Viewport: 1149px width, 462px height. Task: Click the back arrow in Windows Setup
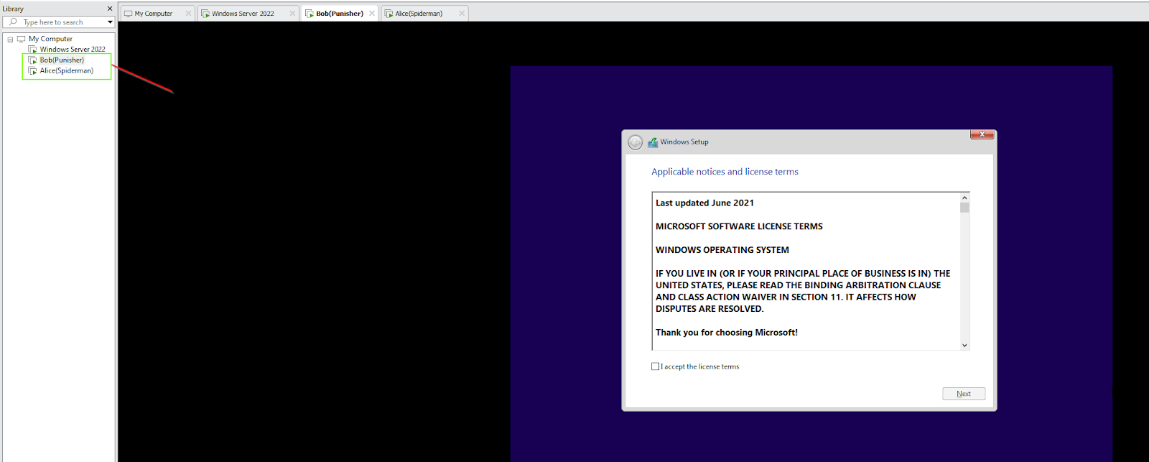pos(636,142)
